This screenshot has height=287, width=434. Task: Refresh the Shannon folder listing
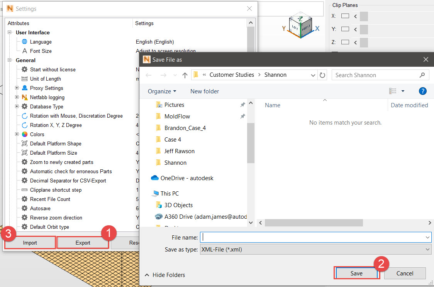coord(322,75)
